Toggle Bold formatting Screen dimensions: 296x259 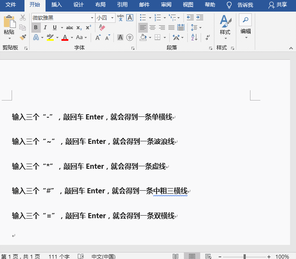point(36,27)
